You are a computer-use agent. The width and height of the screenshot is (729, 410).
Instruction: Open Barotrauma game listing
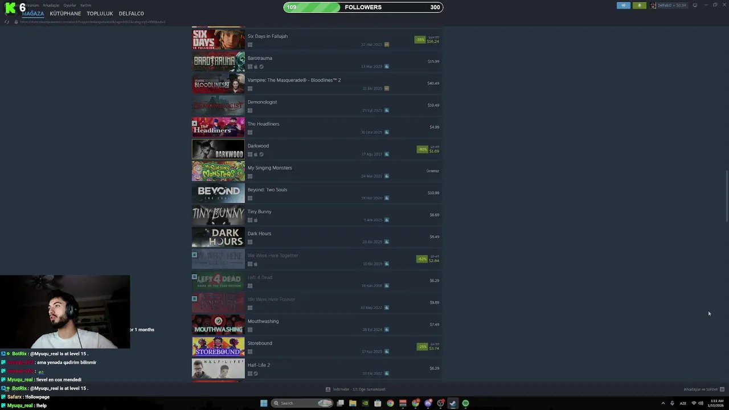[316, 61]
